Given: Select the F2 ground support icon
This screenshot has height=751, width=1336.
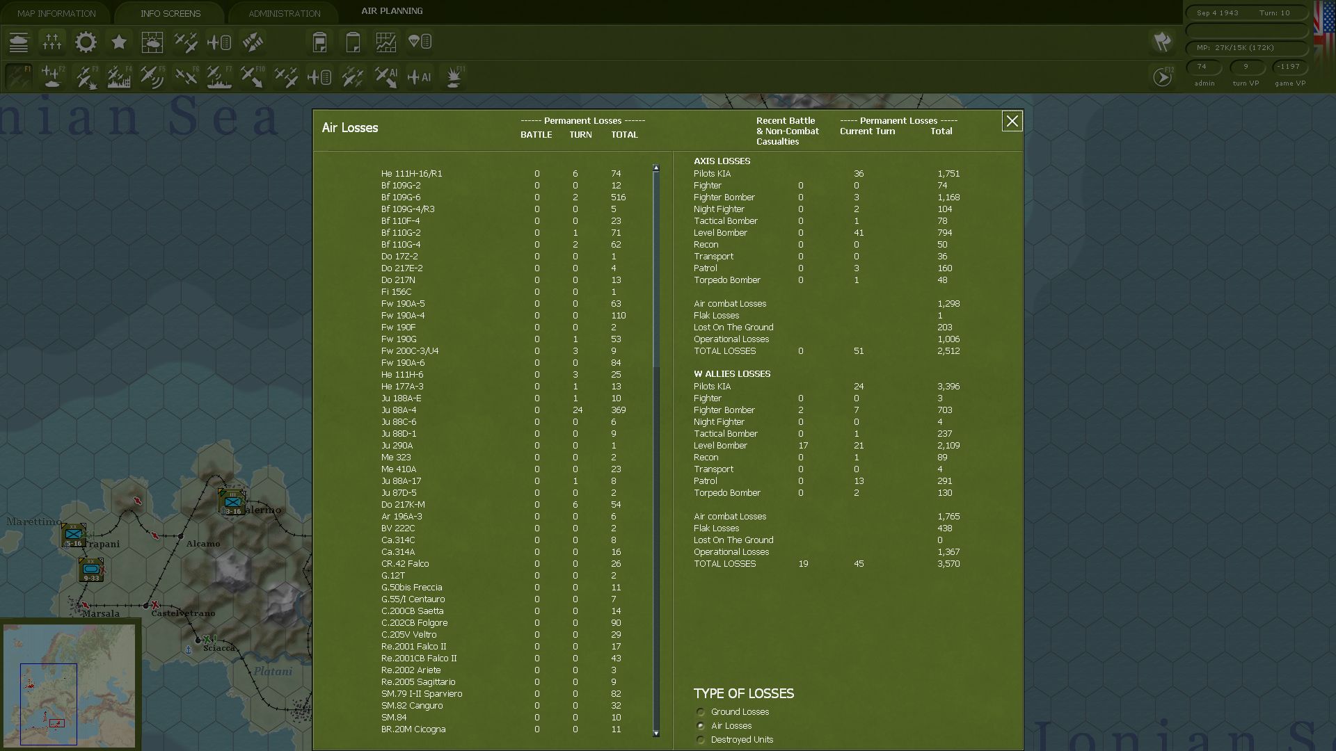Looking at the screenshot, I should coord(52,76).
